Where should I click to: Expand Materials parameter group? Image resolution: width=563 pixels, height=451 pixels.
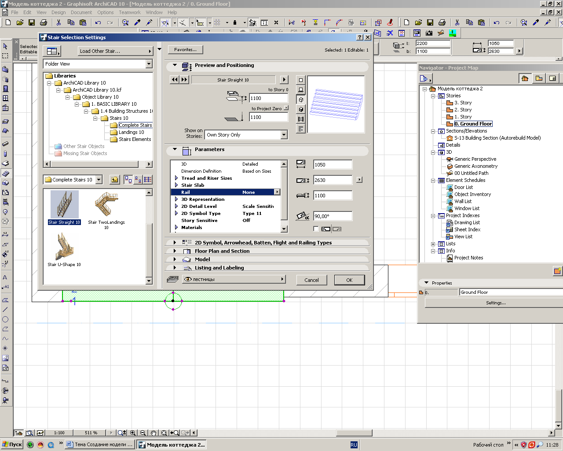click(x=176, y=227)
